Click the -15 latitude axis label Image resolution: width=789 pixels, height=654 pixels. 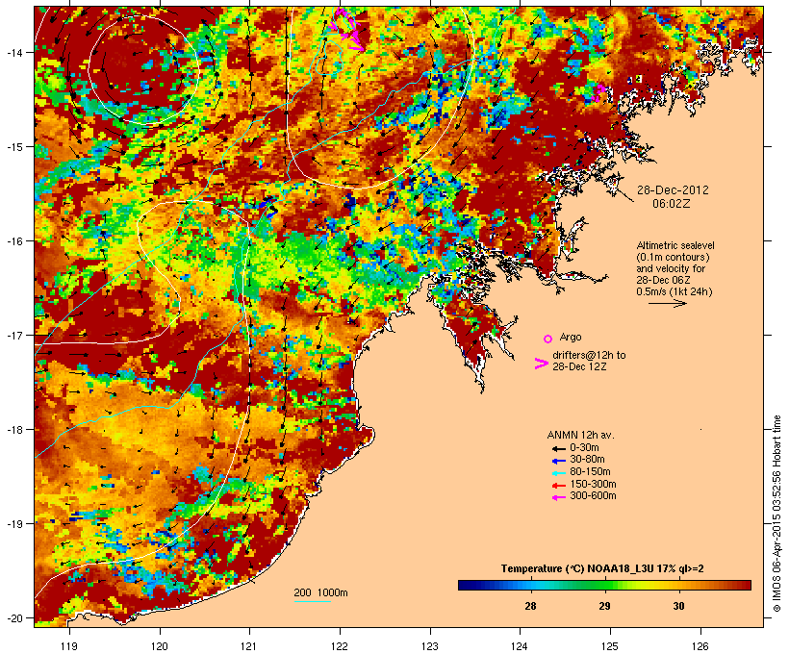click(x=13, y=147)
